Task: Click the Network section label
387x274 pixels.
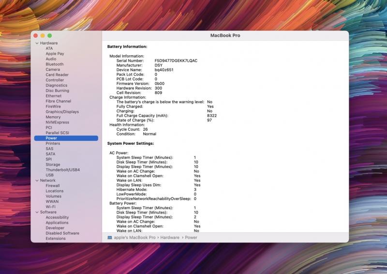Action: tap(47, 181)
